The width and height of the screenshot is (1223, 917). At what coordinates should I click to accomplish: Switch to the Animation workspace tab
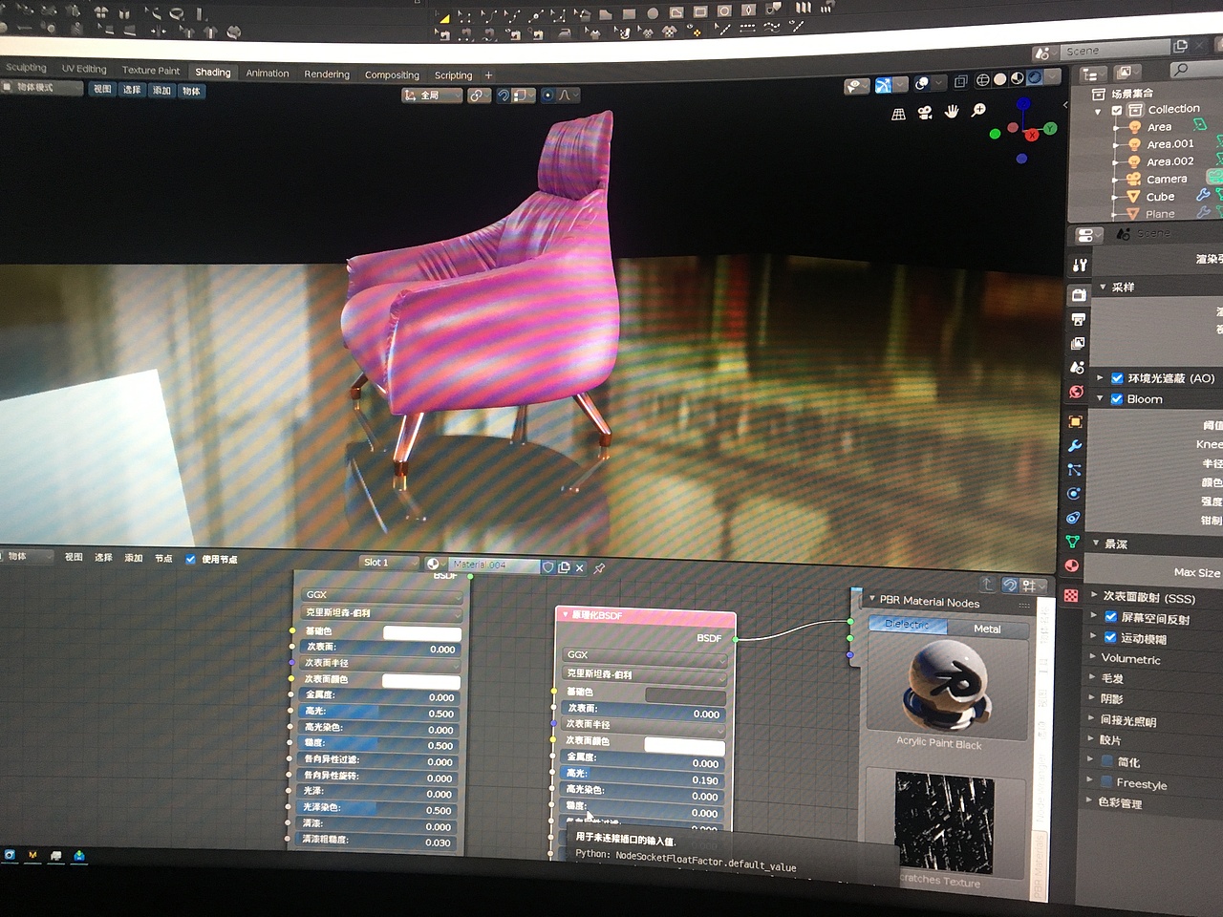[268, 73]
